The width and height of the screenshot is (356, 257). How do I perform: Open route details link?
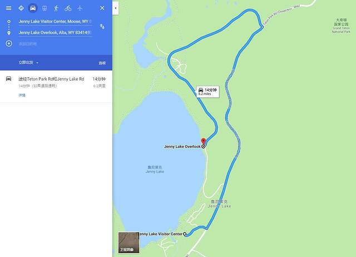tap(22, 95)
